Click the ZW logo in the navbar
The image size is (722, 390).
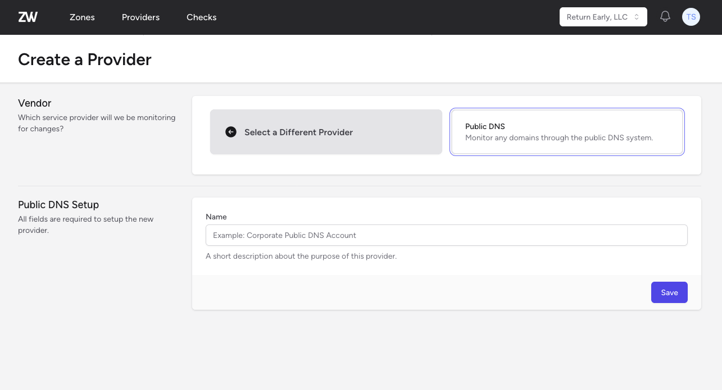[x=28, y=17]
